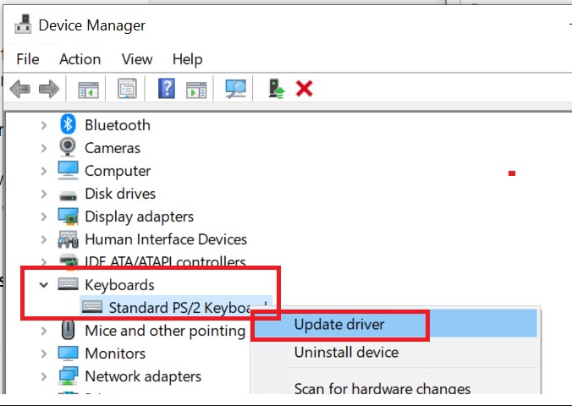572x406 pixels.
Task: Toggle the action pane toolbar icon
Action: point(196,90)
